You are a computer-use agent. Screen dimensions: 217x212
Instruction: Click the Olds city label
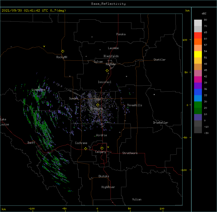[x=98, y=99]
